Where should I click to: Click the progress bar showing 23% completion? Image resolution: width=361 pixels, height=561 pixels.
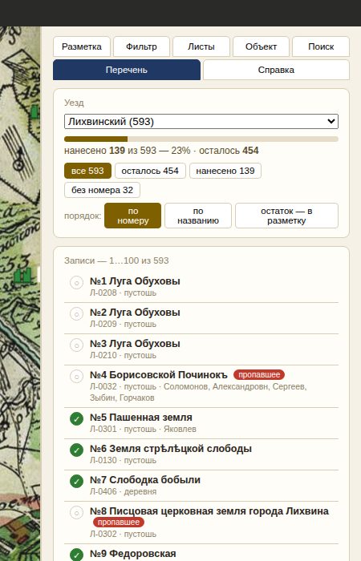point(201,139)
